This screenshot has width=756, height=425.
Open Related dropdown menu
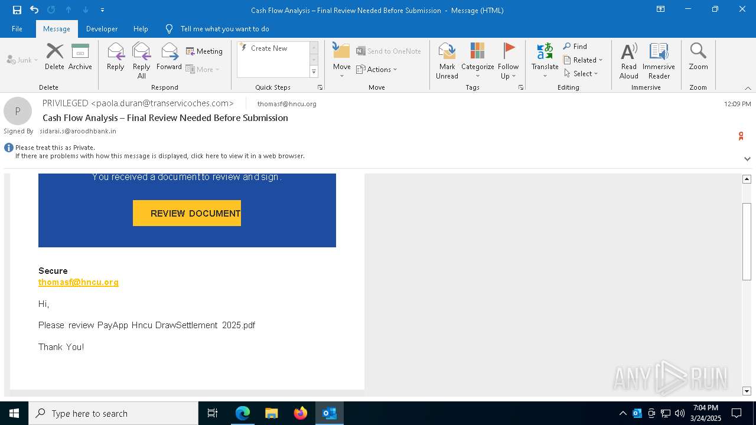point(583,60)
